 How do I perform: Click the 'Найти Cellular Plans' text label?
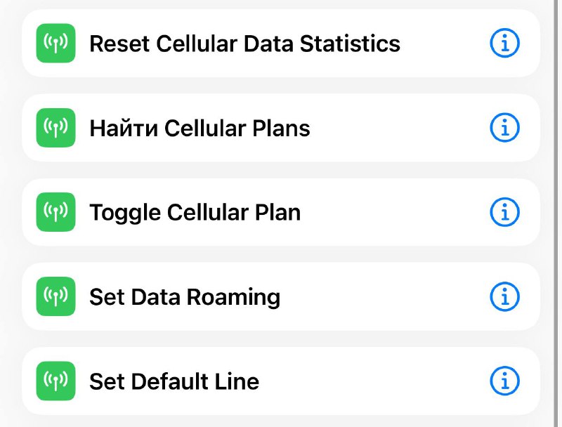(200, 129)
